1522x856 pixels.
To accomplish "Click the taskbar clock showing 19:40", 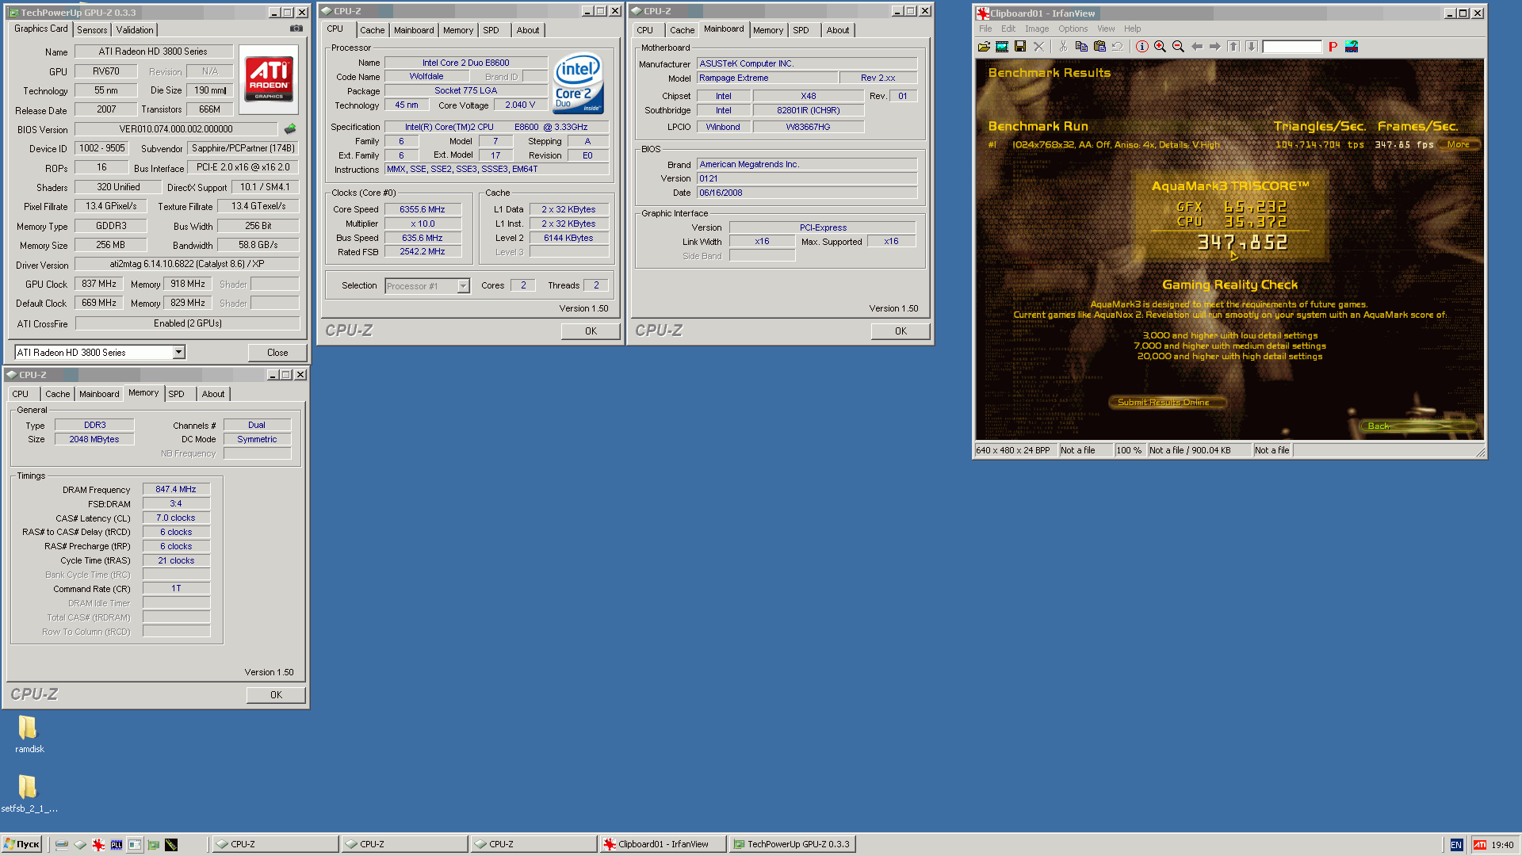I will pyautogui.click(x=1502, y=845).
